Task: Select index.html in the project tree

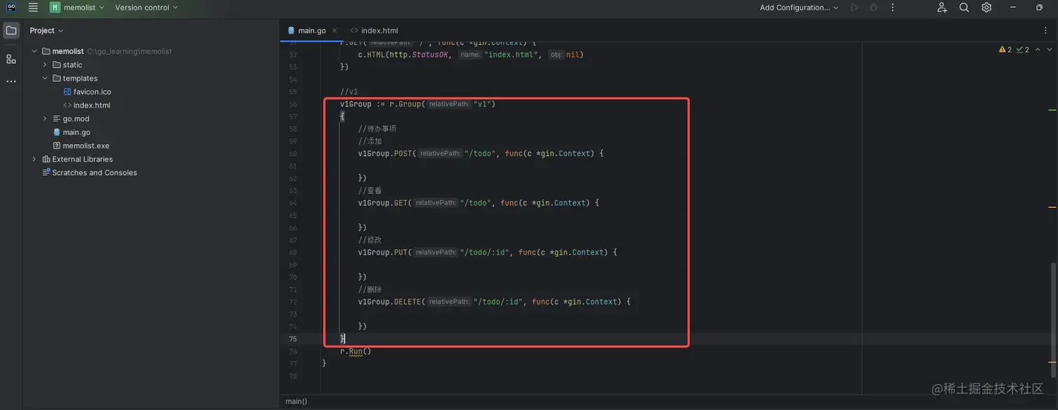Action: pyautogui.click(x=92, y=105)
